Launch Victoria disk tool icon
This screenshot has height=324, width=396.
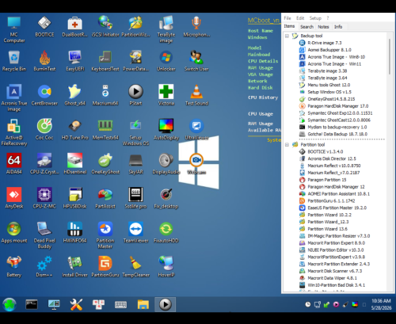click(166, 95)
